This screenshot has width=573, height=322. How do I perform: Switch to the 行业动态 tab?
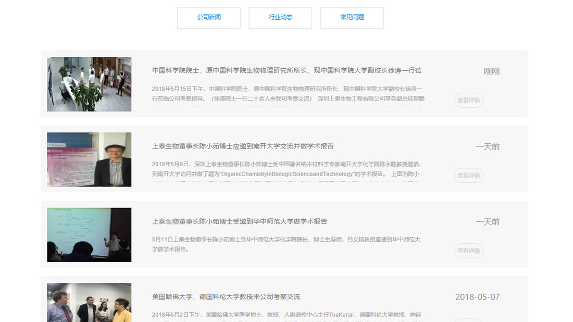click(280, 17)
